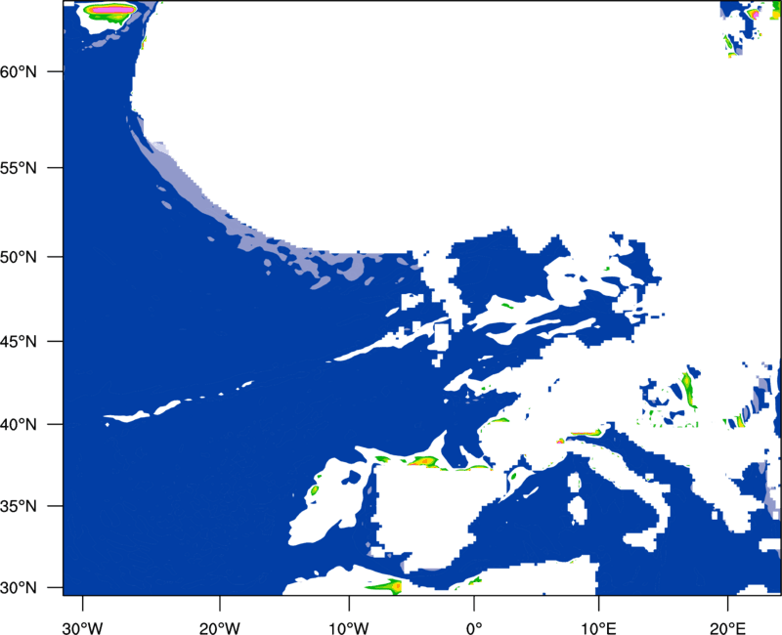Click the 10°E longitude label
This screenshot has width=782, height=635.
pos(598,628)
